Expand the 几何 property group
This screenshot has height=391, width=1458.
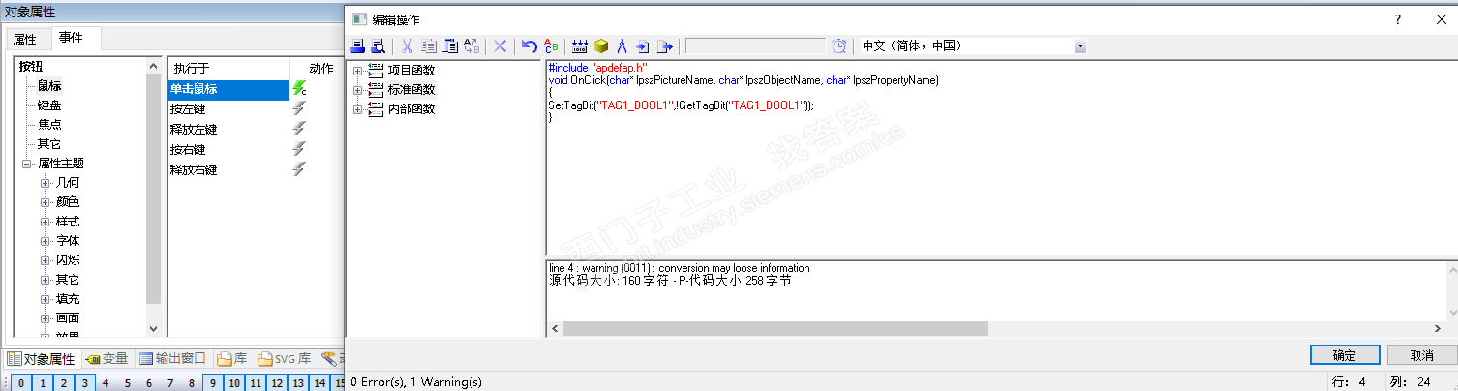point(46,183)
